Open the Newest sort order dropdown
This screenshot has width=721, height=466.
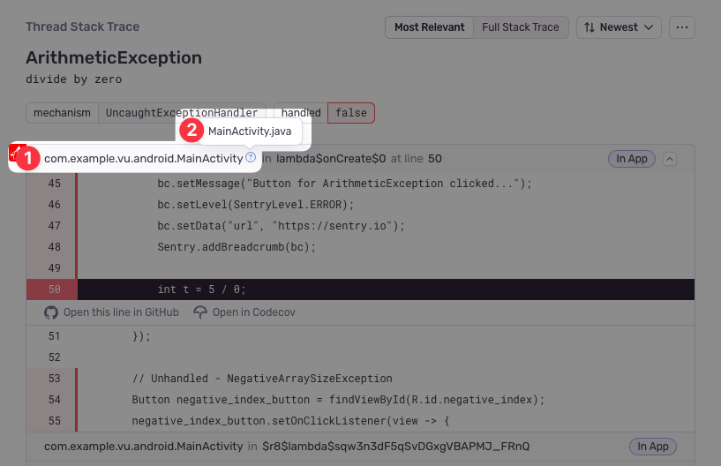tap(619, 27)
